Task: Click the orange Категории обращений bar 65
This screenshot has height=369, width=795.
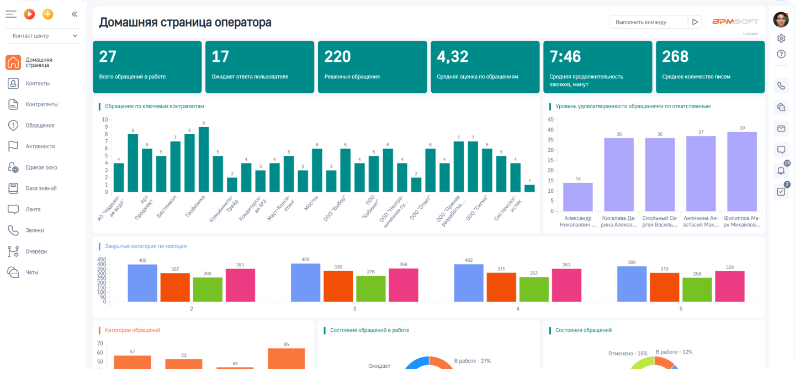Action: (286, 359)
